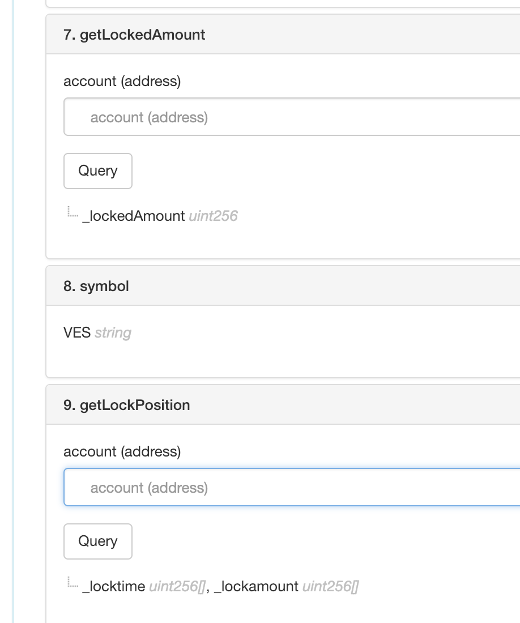Click uint256[] type after _lockamount
This screenshot has width=520, height=623.
(x=330, y=586)
